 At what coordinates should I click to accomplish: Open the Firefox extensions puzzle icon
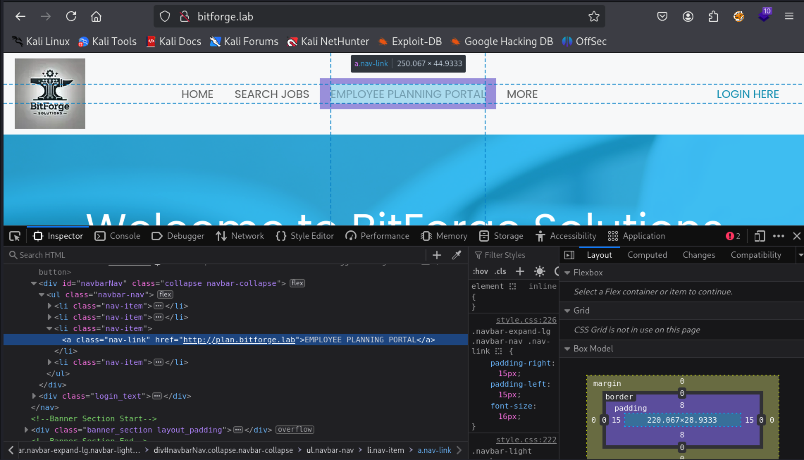(x=713, y=17)
